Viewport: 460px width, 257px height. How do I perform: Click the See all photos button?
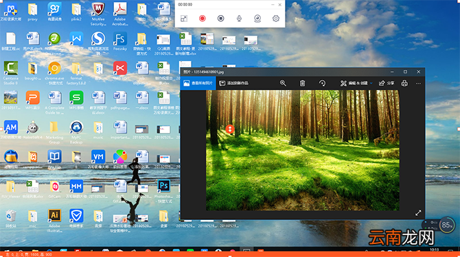(x=198, y=83)
